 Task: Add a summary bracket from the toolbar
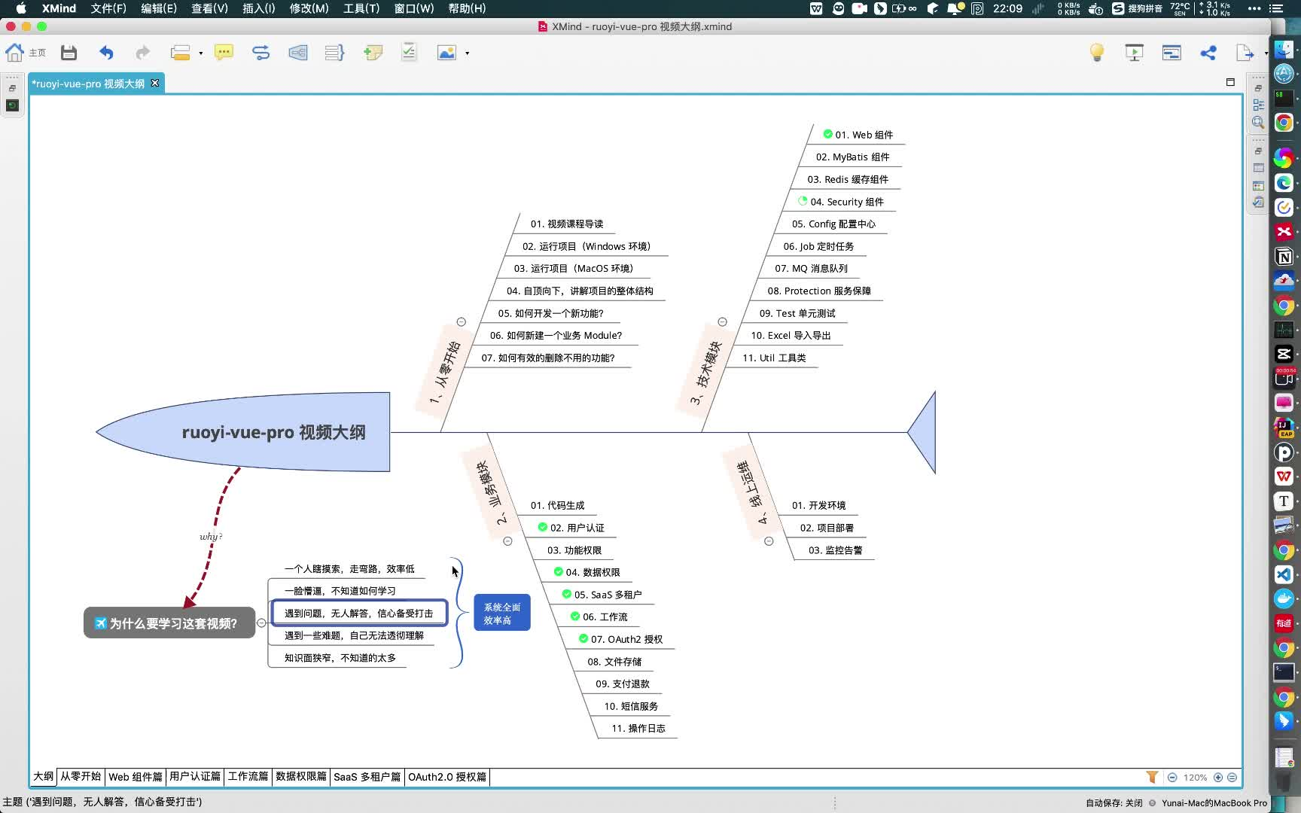[x=334, y=53]
